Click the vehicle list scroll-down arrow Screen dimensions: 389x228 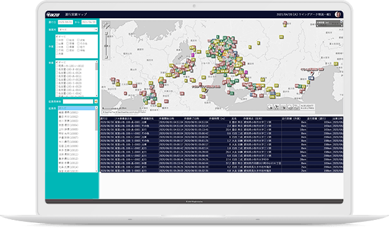coord(97,96)
